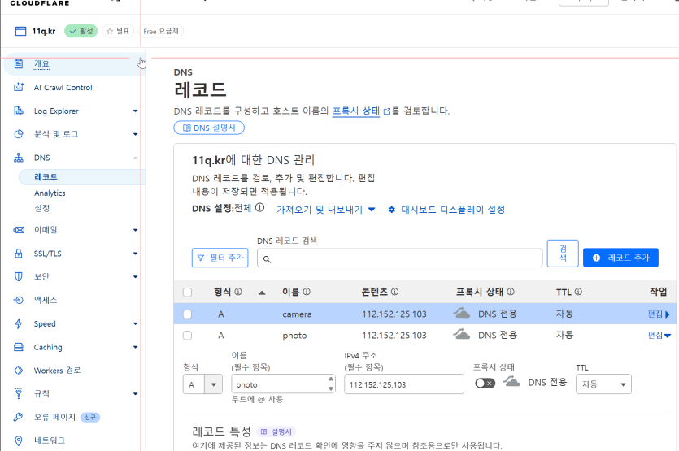Click the 보안 shield icon

(19, 276)
